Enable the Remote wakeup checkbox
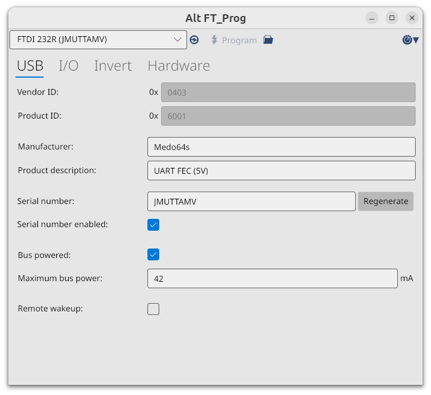Screen dimensions: 431x395 tap(153, 309)
